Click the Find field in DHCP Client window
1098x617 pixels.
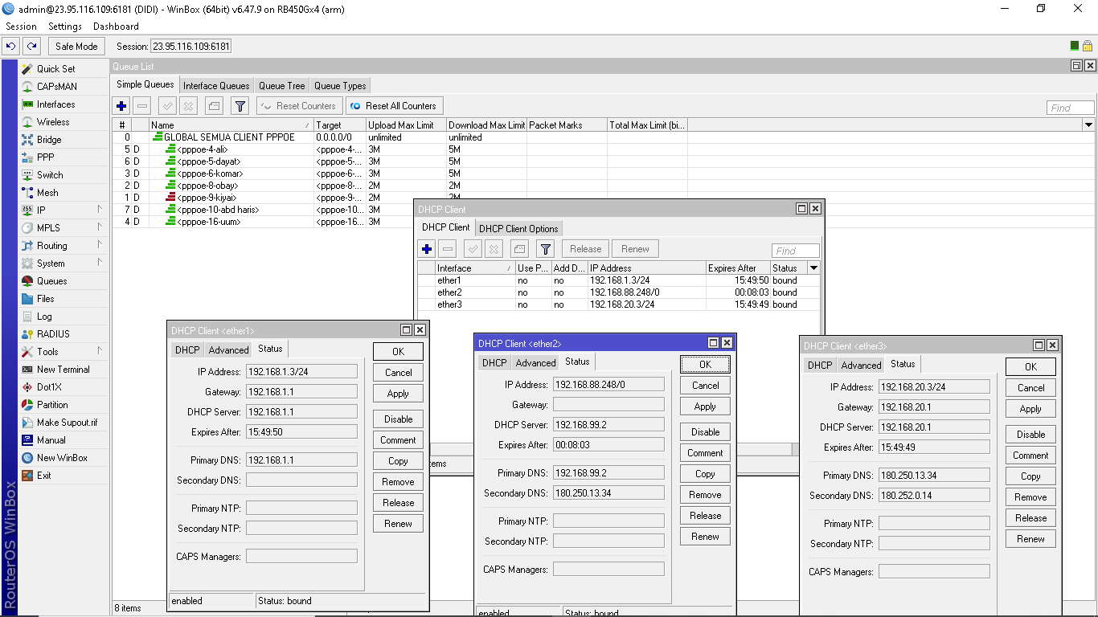click(x=795, y=251)
